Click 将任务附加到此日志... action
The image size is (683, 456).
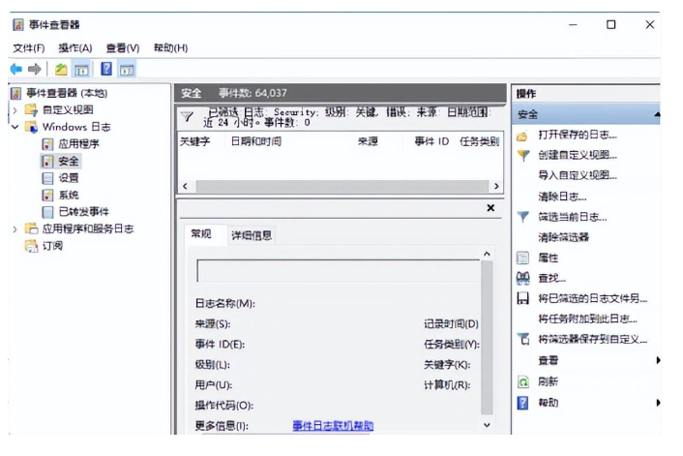tap(587, 319)
